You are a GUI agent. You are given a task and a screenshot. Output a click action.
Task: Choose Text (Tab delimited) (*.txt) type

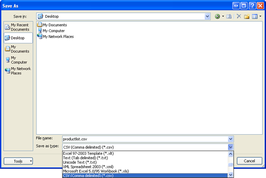(x=145, y=158)
